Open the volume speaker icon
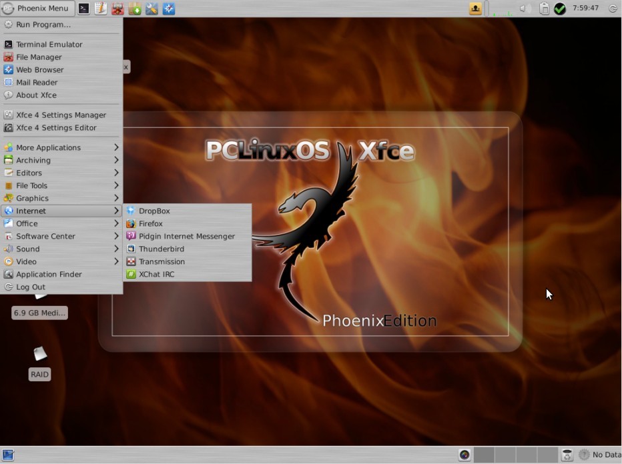The width and height of the screenshot is (622, 464). pos(525,8)
